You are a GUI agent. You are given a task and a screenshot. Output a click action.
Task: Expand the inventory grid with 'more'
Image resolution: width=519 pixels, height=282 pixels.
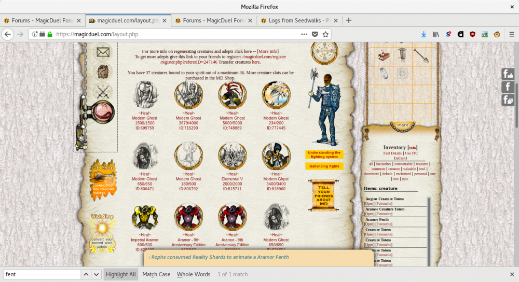[x=403, y=125]
